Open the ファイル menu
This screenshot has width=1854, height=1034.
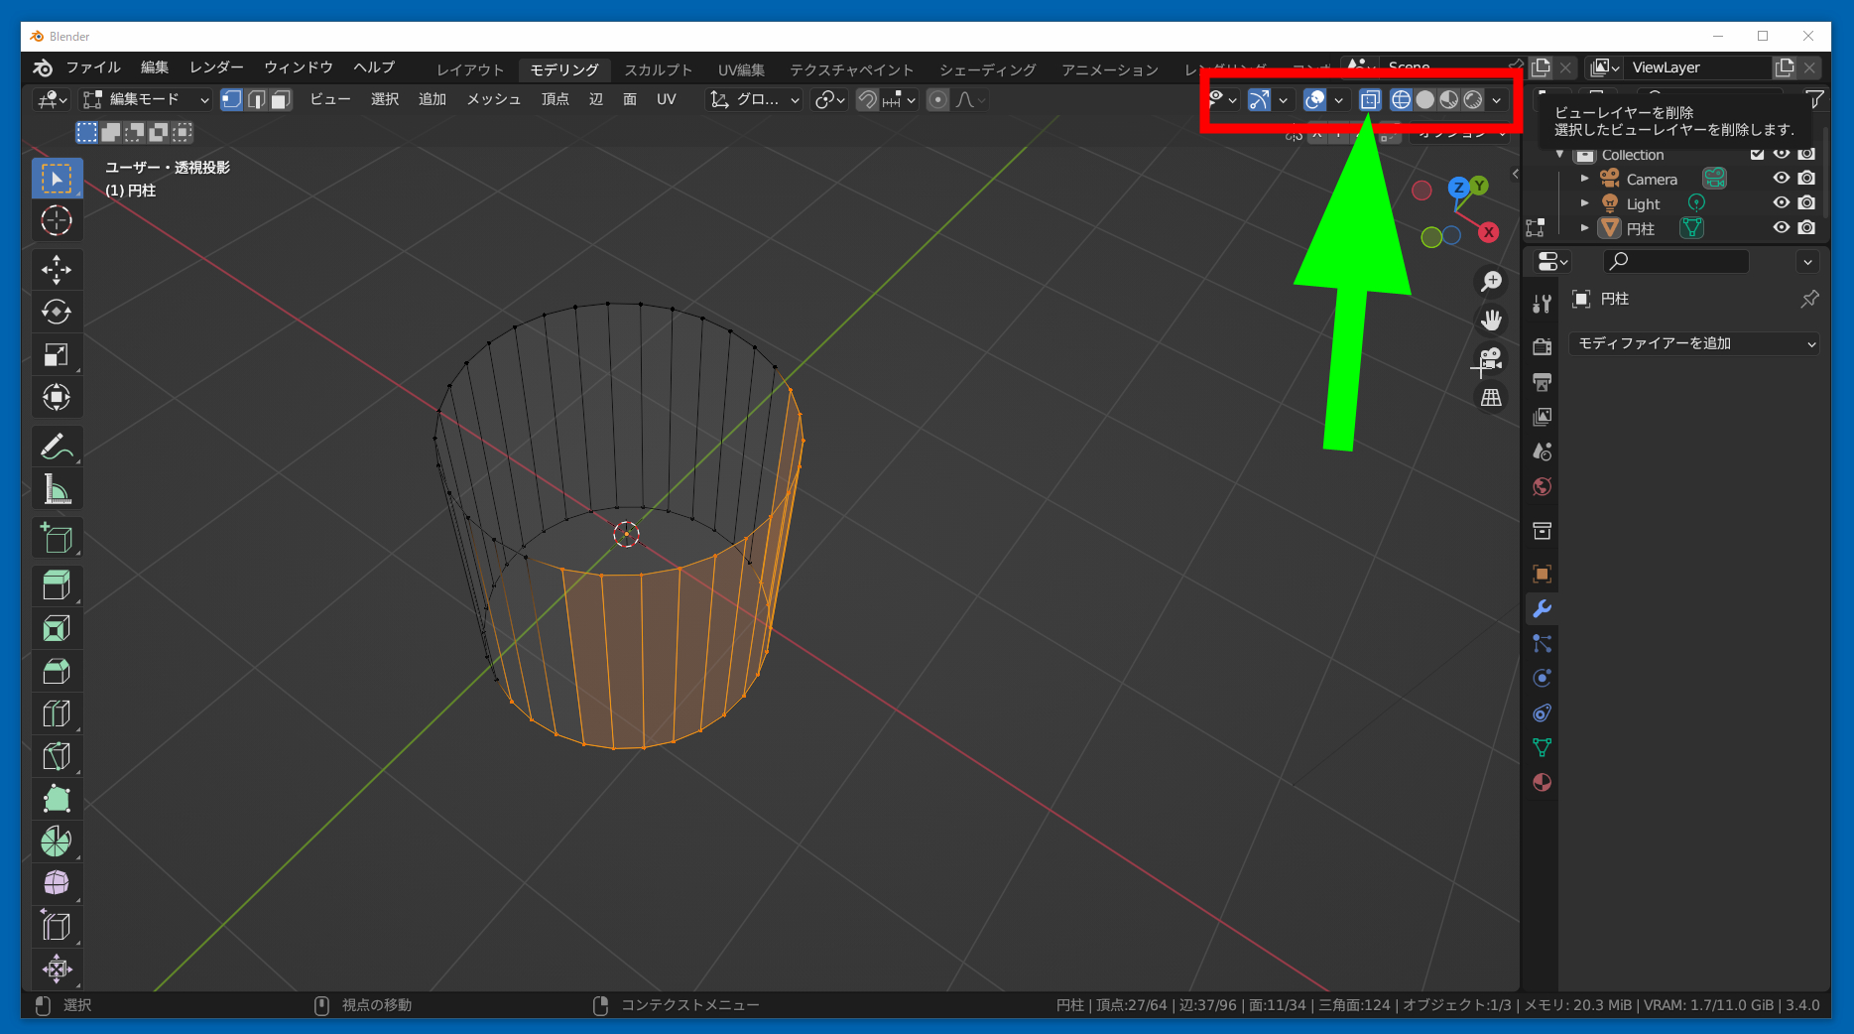92,67
